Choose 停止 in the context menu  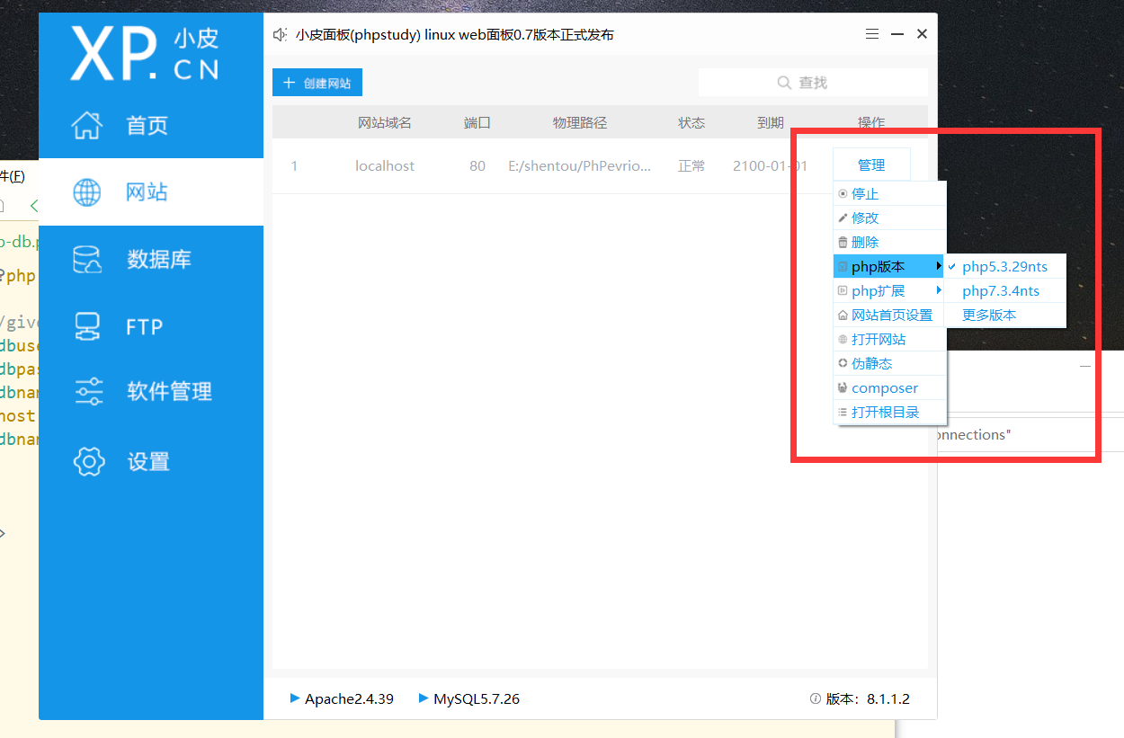(890, 193)
